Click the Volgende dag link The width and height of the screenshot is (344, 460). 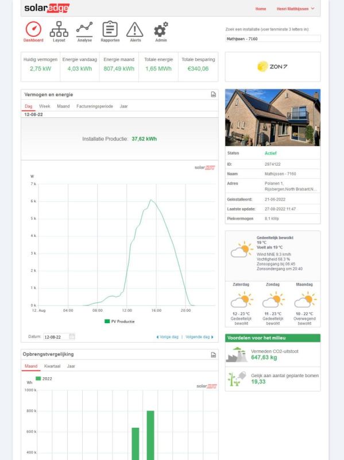coord(198,337)
